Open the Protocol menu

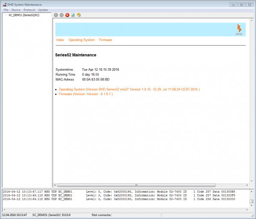29,9
